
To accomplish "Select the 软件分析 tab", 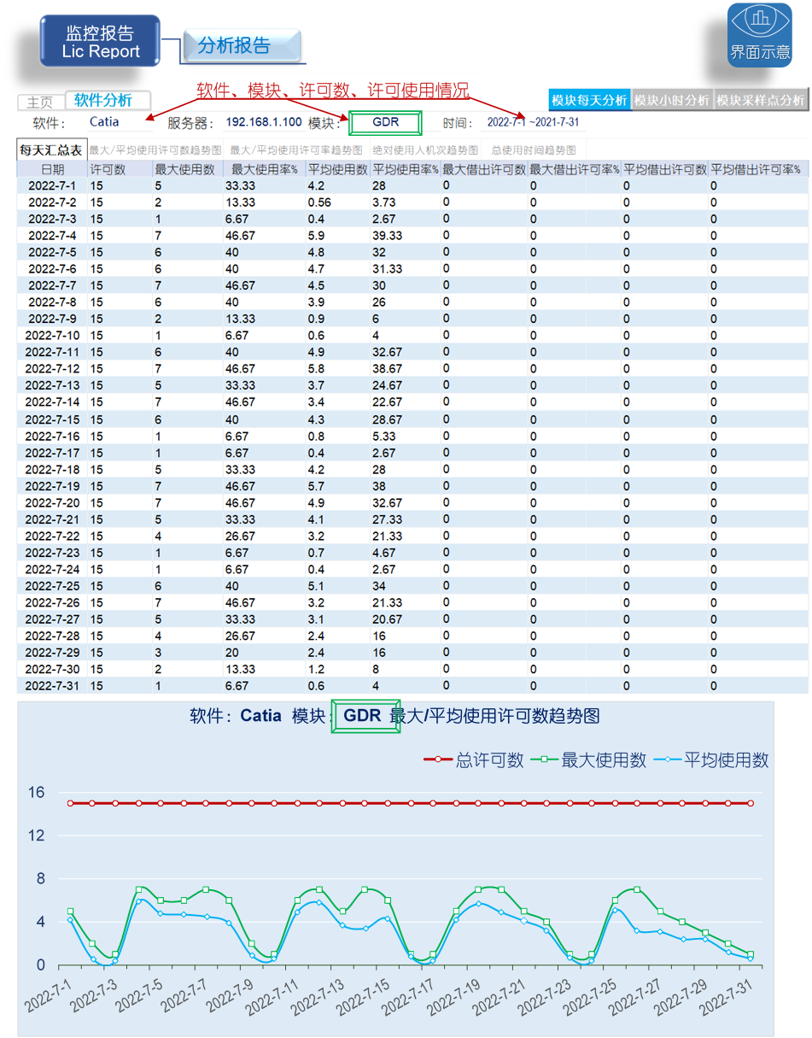I will [x=108, y=100].
